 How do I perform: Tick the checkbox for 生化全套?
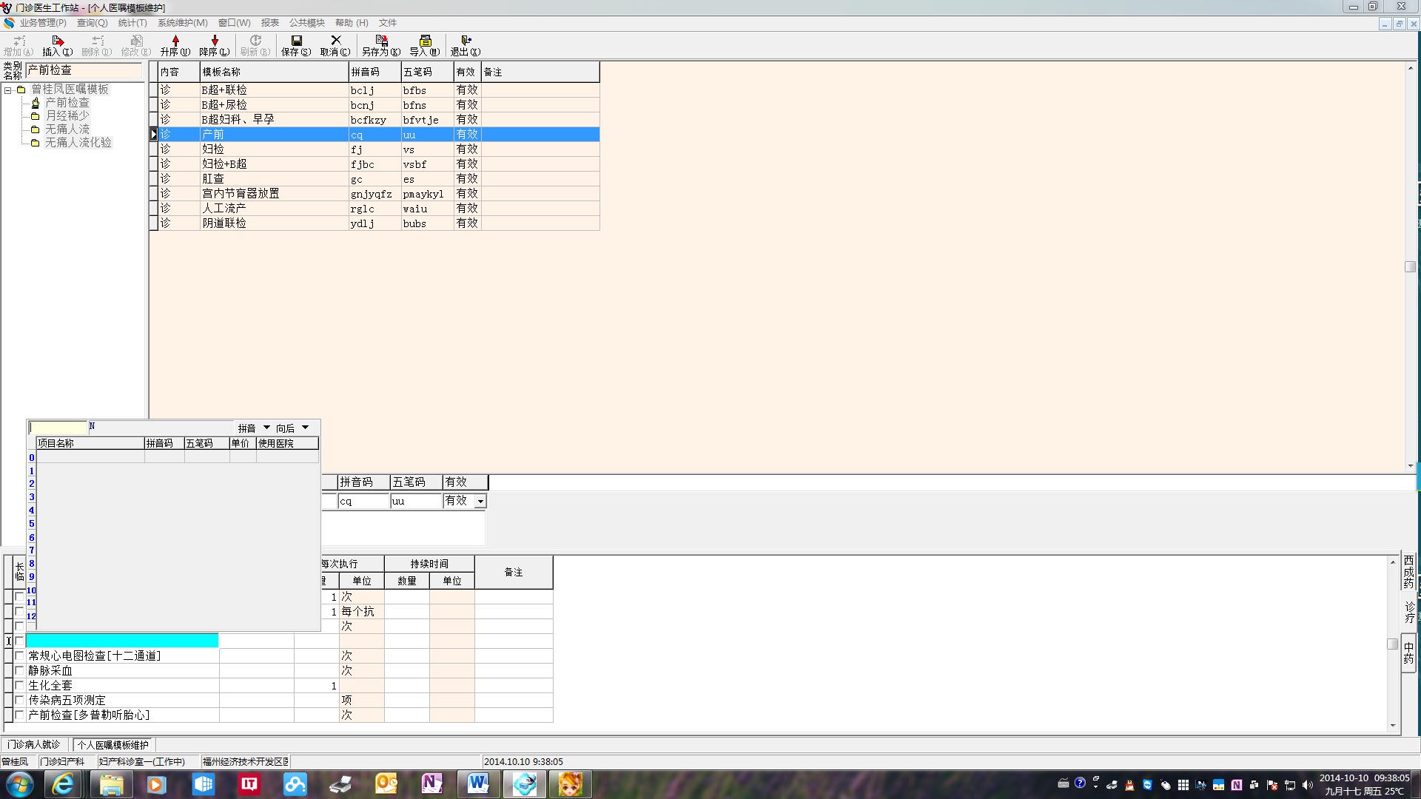tap(19, 686)
